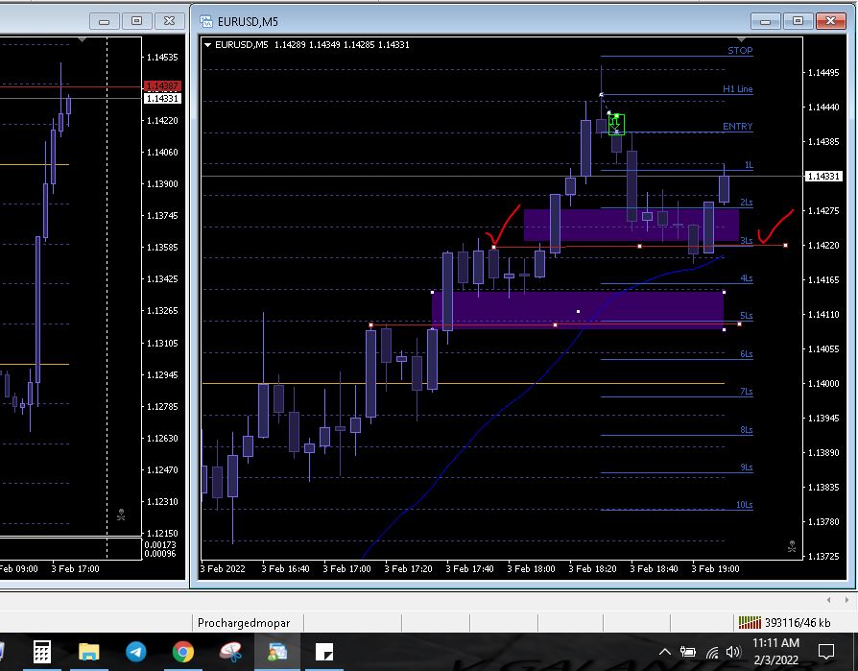Select the ENTRY line label
This screenshot has height=671, width=858.
738,127
